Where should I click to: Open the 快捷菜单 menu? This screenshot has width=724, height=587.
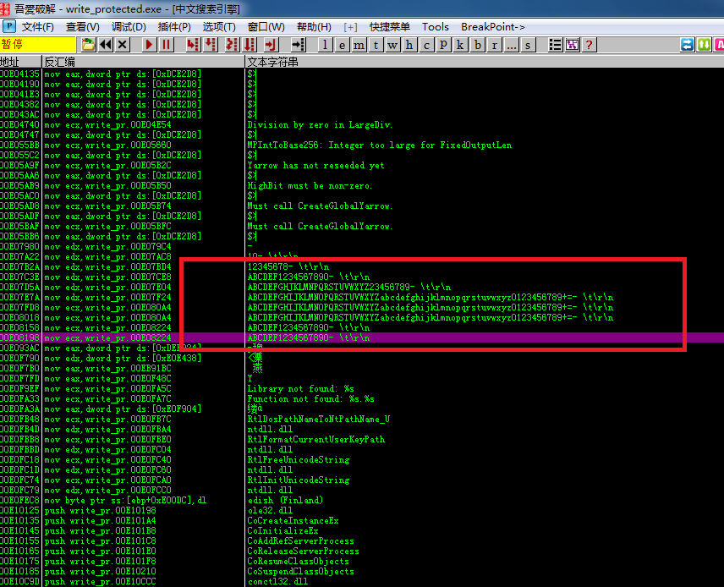(389, 27)
